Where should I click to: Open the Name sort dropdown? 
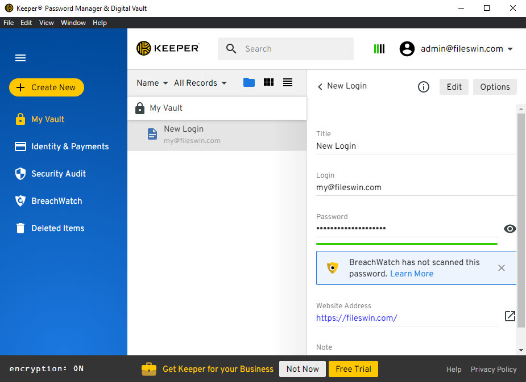pos(152,83)
